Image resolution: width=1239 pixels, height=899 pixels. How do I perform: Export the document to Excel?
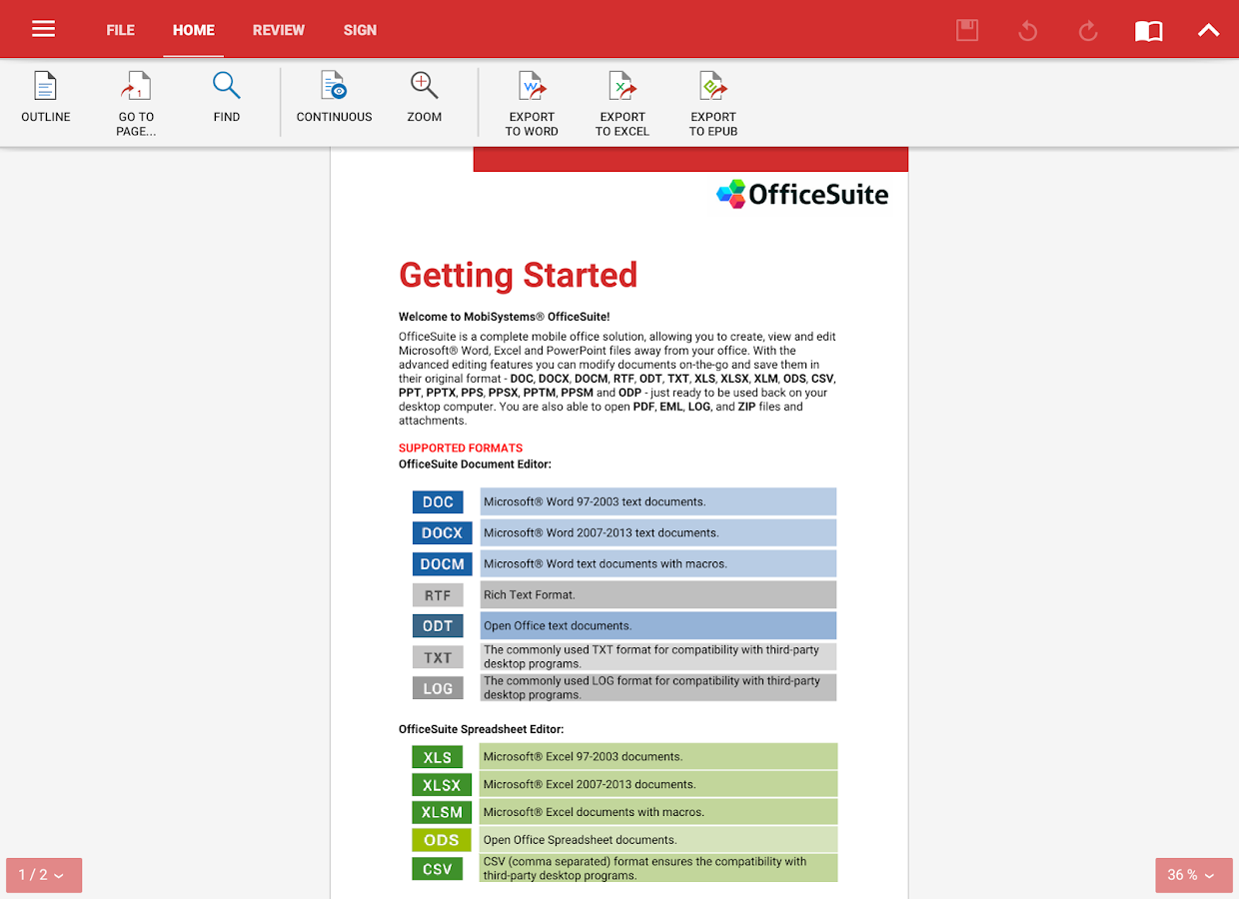622,104
